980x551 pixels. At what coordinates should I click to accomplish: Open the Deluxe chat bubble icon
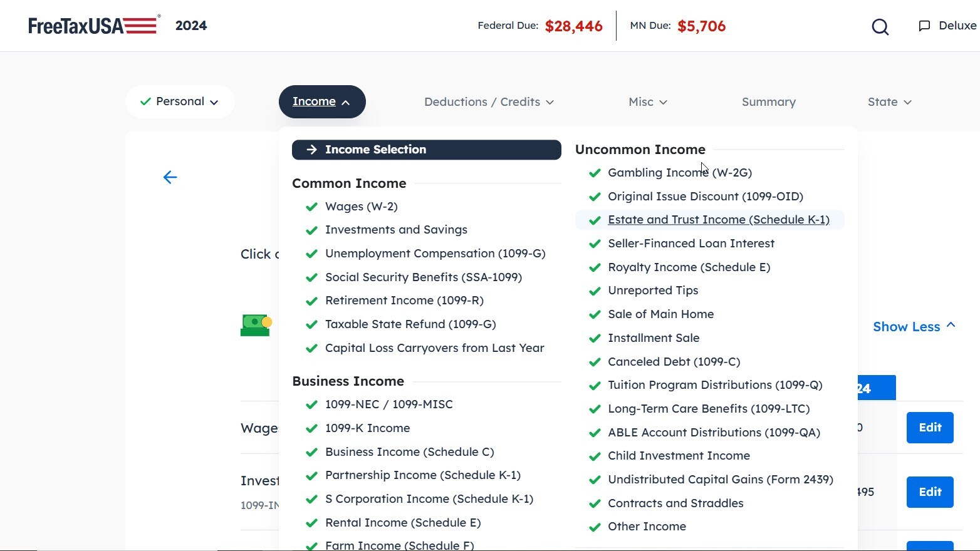pos(924,26)
